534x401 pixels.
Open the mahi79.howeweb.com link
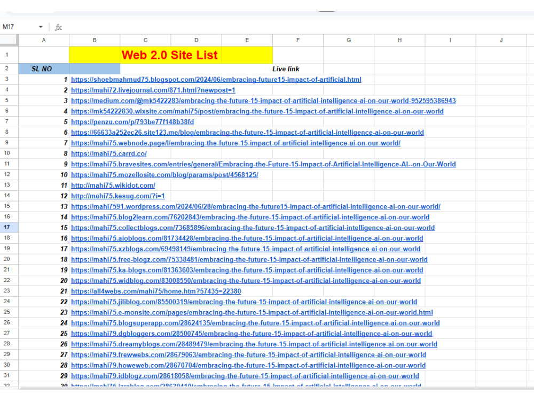pos(248,365)
